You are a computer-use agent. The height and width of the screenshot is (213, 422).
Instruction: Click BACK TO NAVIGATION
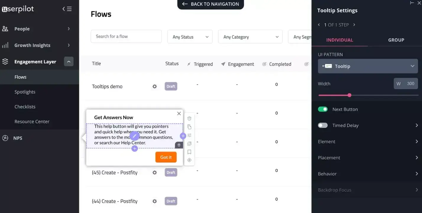[210, 4]
